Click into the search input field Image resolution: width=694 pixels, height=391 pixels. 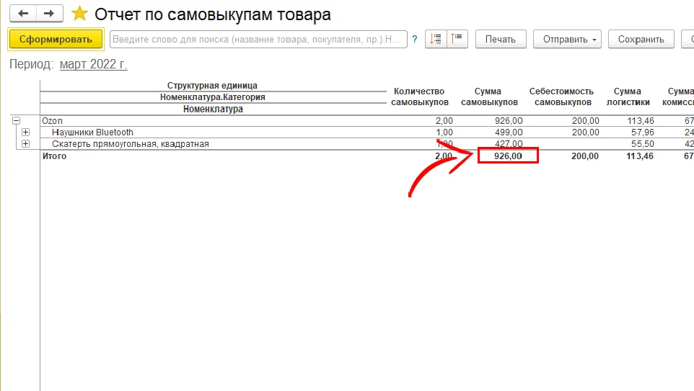(258, 40)
